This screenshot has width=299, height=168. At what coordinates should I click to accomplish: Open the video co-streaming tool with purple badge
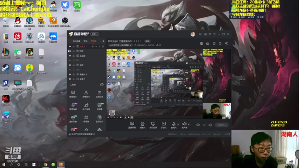pyautogui.click(x=73, y=106)
